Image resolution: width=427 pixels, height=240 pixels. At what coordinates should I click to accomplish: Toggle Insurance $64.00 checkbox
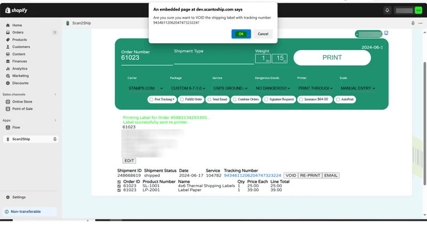[301, 100]
